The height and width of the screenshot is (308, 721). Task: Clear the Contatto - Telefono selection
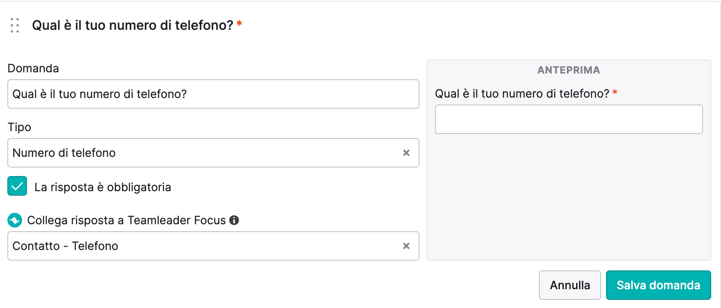(406, 246)
